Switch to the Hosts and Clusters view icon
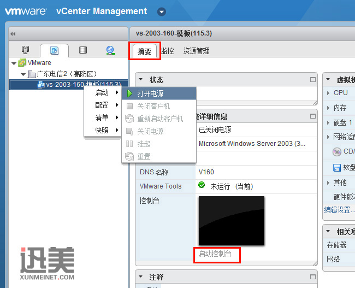Viewport: 355px width, 288px height. point(25,50)
